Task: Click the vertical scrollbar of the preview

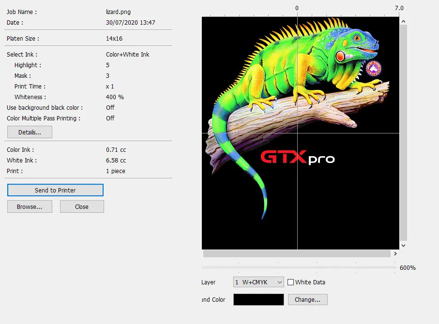Action: (403, 133)
